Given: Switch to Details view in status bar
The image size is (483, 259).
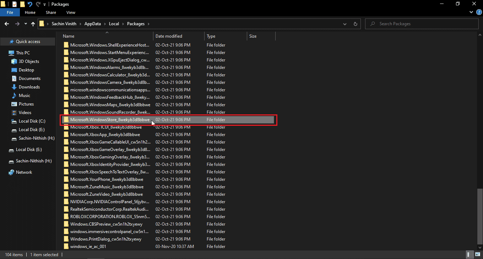Looking at the screenshot, I should tap(470, 255).
